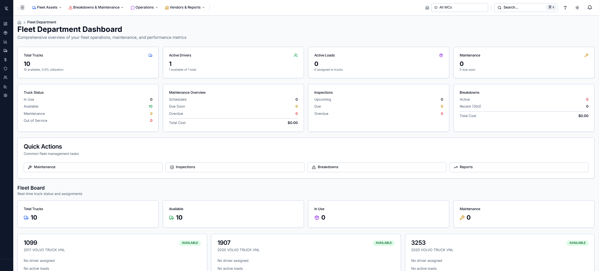
Task: Open settings gear in the left sidebar
Action: point(5,95)
